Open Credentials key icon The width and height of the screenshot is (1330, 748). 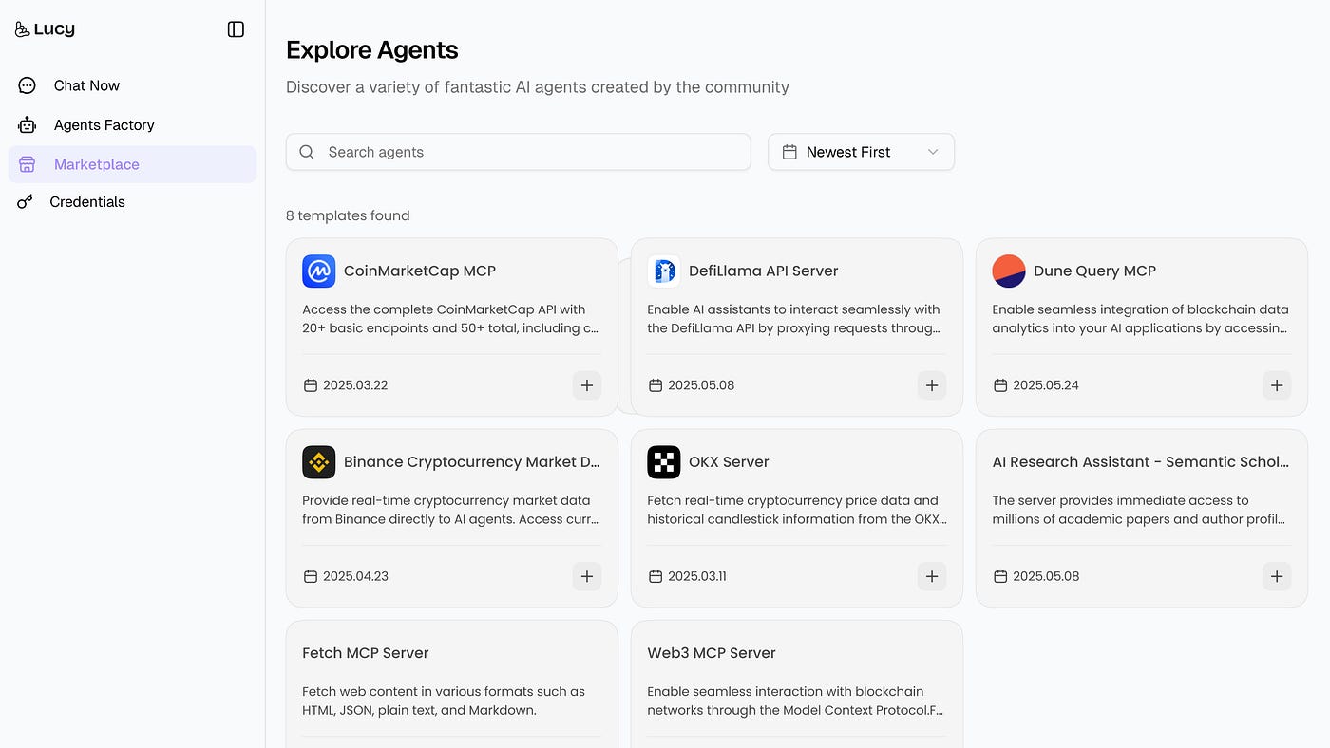click(26, 202)
